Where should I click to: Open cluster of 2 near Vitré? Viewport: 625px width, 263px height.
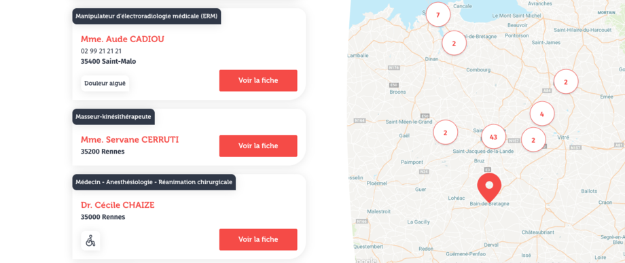pos(533,139)
